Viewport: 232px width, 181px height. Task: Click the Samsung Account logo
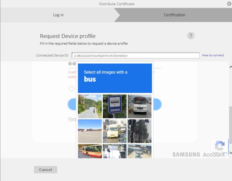[x=198, y=155]
